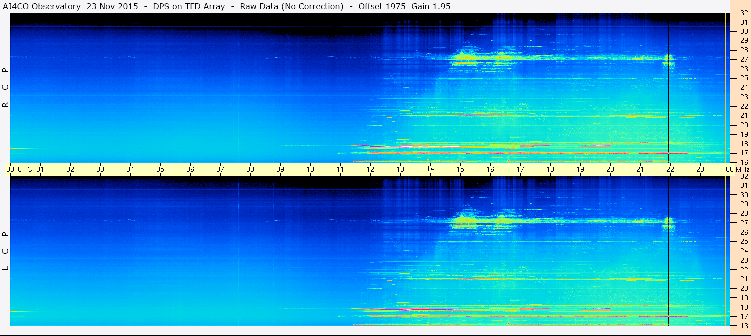
Task: Click the 'Offset 1975' value
Action: coord(381,6)
